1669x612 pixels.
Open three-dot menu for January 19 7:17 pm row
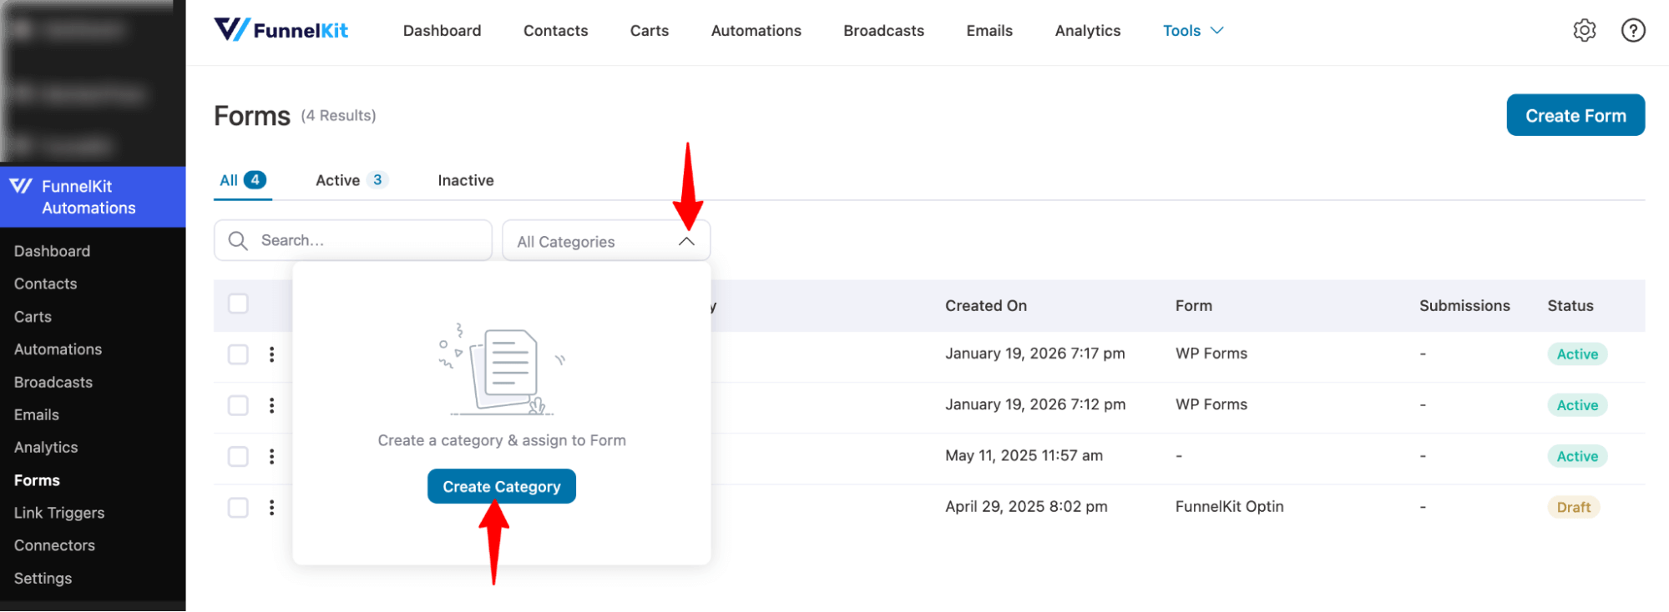[271, 354]
